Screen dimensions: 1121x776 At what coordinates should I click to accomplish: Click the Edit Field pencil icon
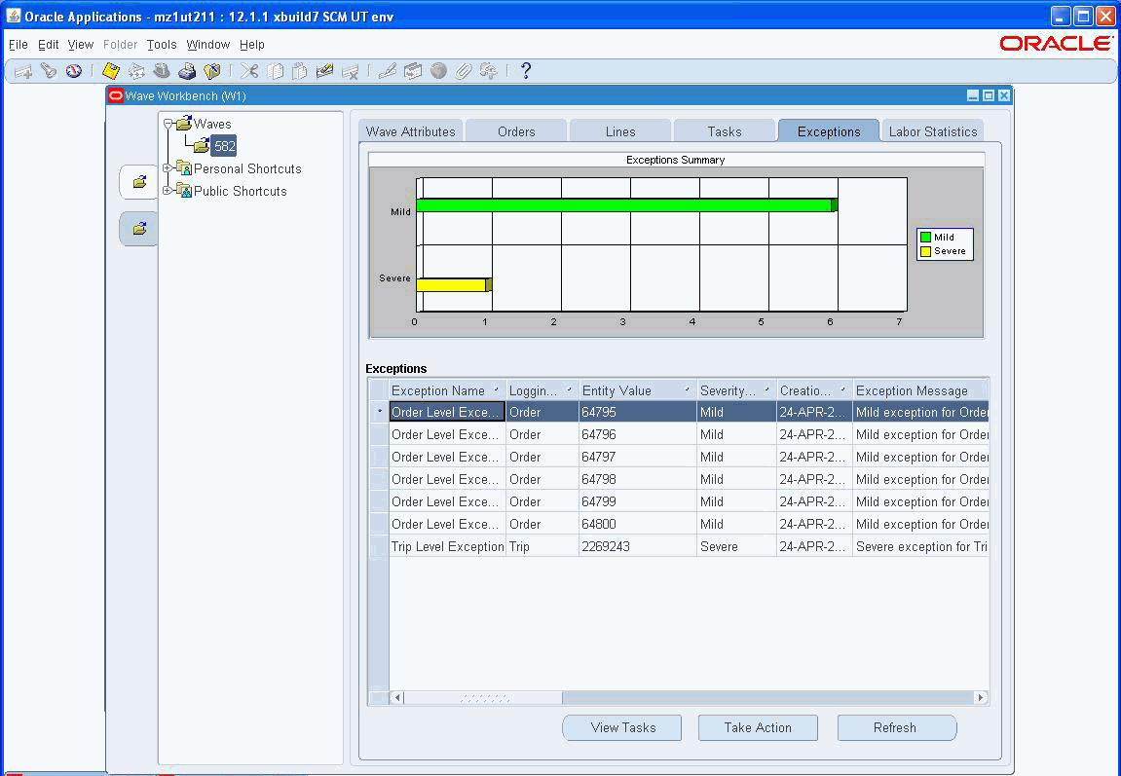pyautogui.click(x=388, y=71)
